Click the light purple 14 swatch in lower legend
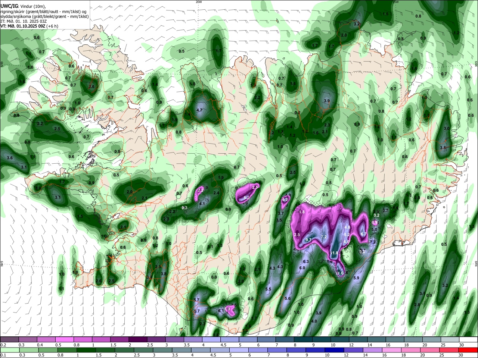Image resolution: width=478 pixels, height=358 pixels. (x=372, y=350)
